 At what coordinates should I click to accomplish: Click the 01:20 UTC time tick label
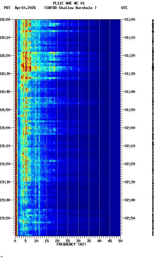tap(130, 56)
